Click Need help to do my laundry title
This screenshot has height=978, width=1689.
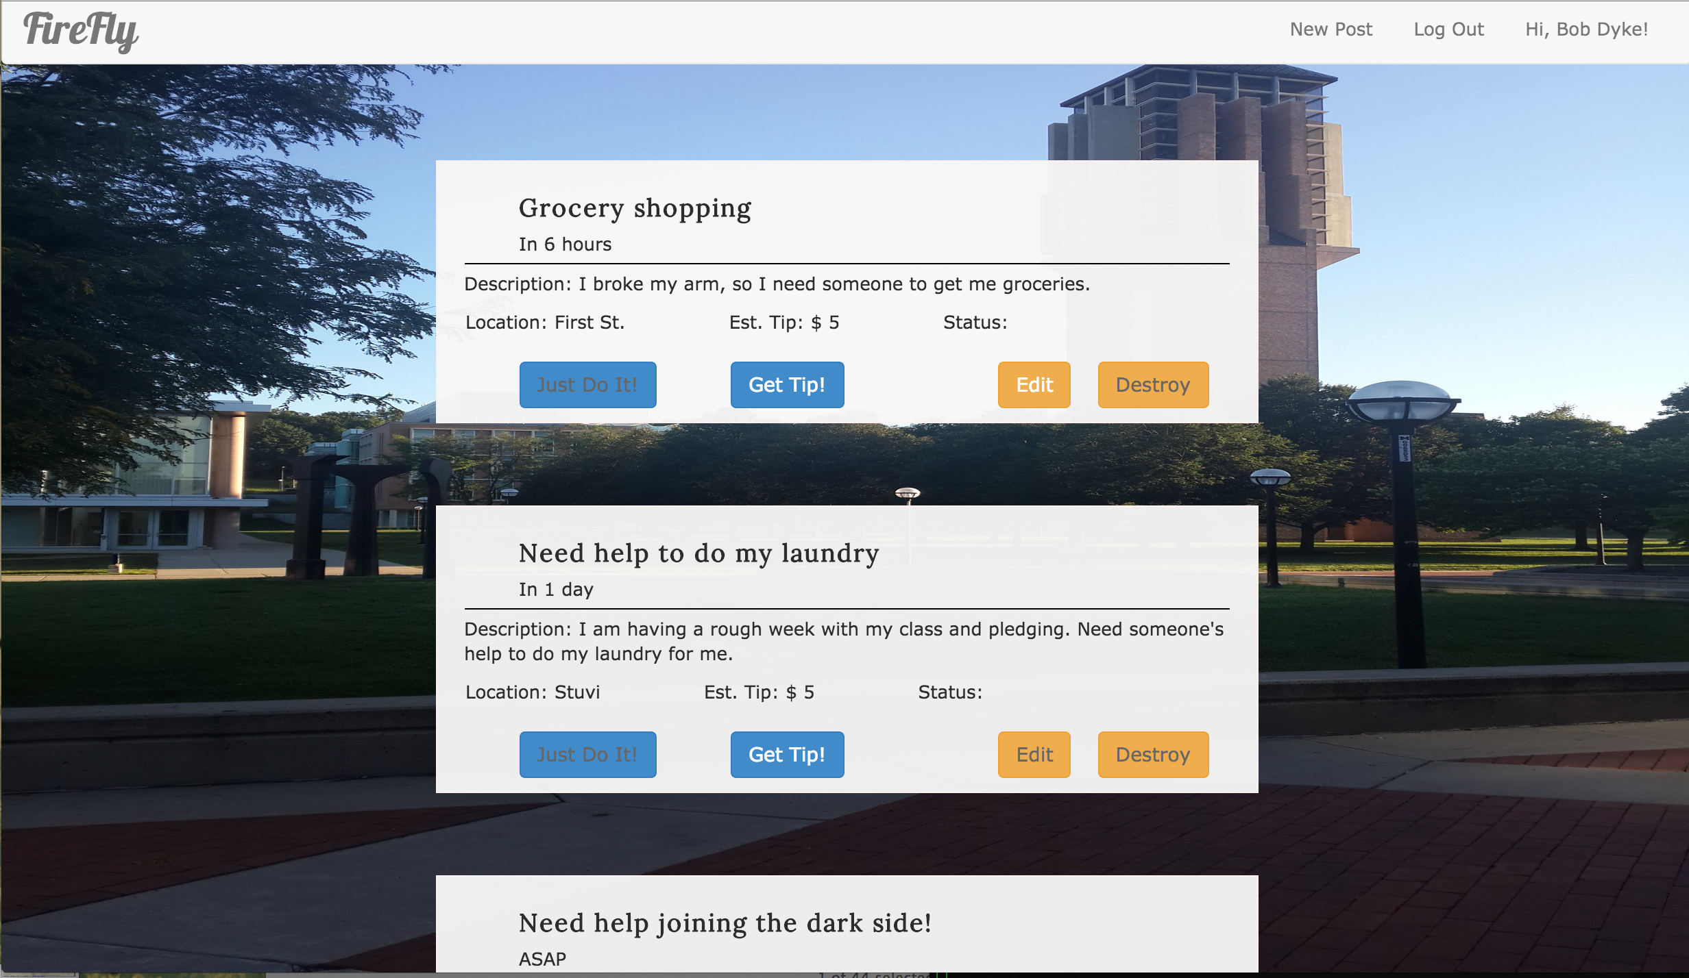click(698, 553)
